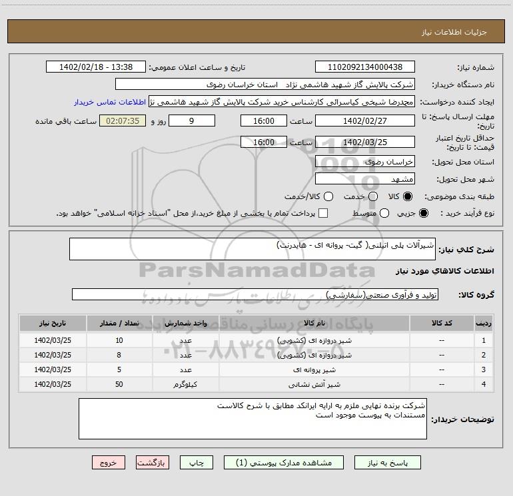Tick the اسناد خزانه اسلامی payment checkbox

pos(323,213)
